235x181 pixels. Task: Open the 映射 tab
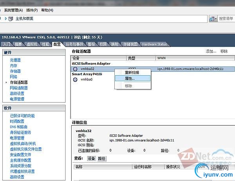(x=114, y=44)
